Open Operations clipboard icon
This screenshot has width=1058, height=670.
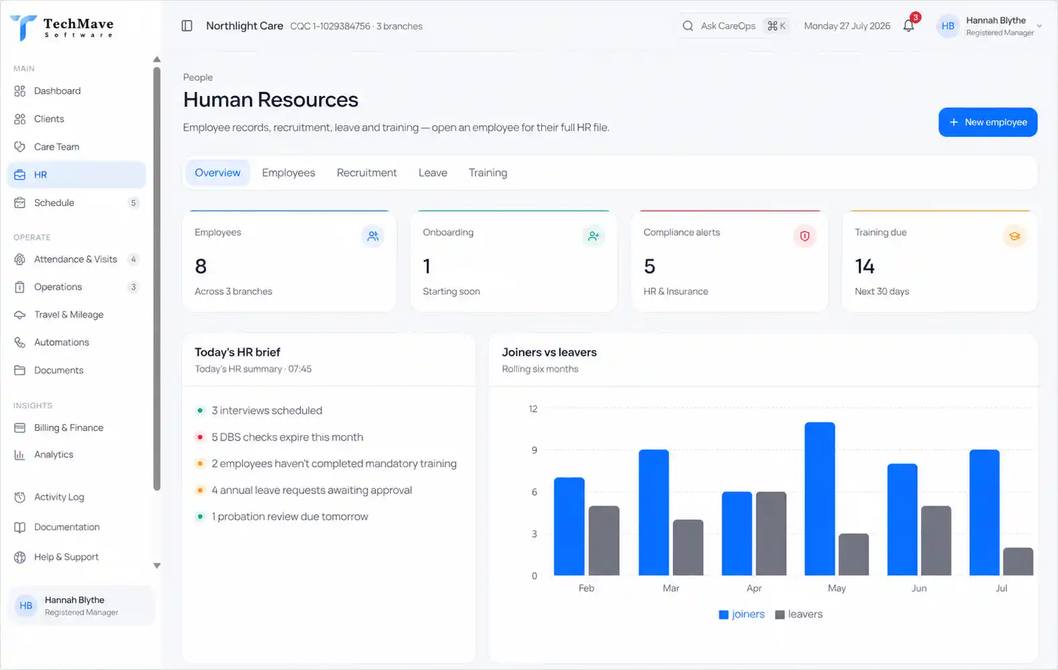[20, 287]
